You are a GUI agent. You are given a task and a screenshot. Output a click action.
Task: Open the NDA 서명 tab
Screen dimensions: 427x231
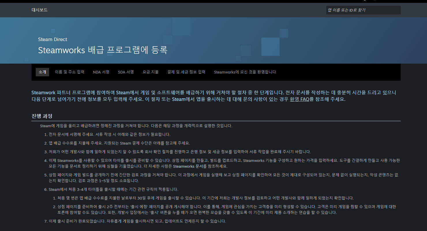click(101, 72)
